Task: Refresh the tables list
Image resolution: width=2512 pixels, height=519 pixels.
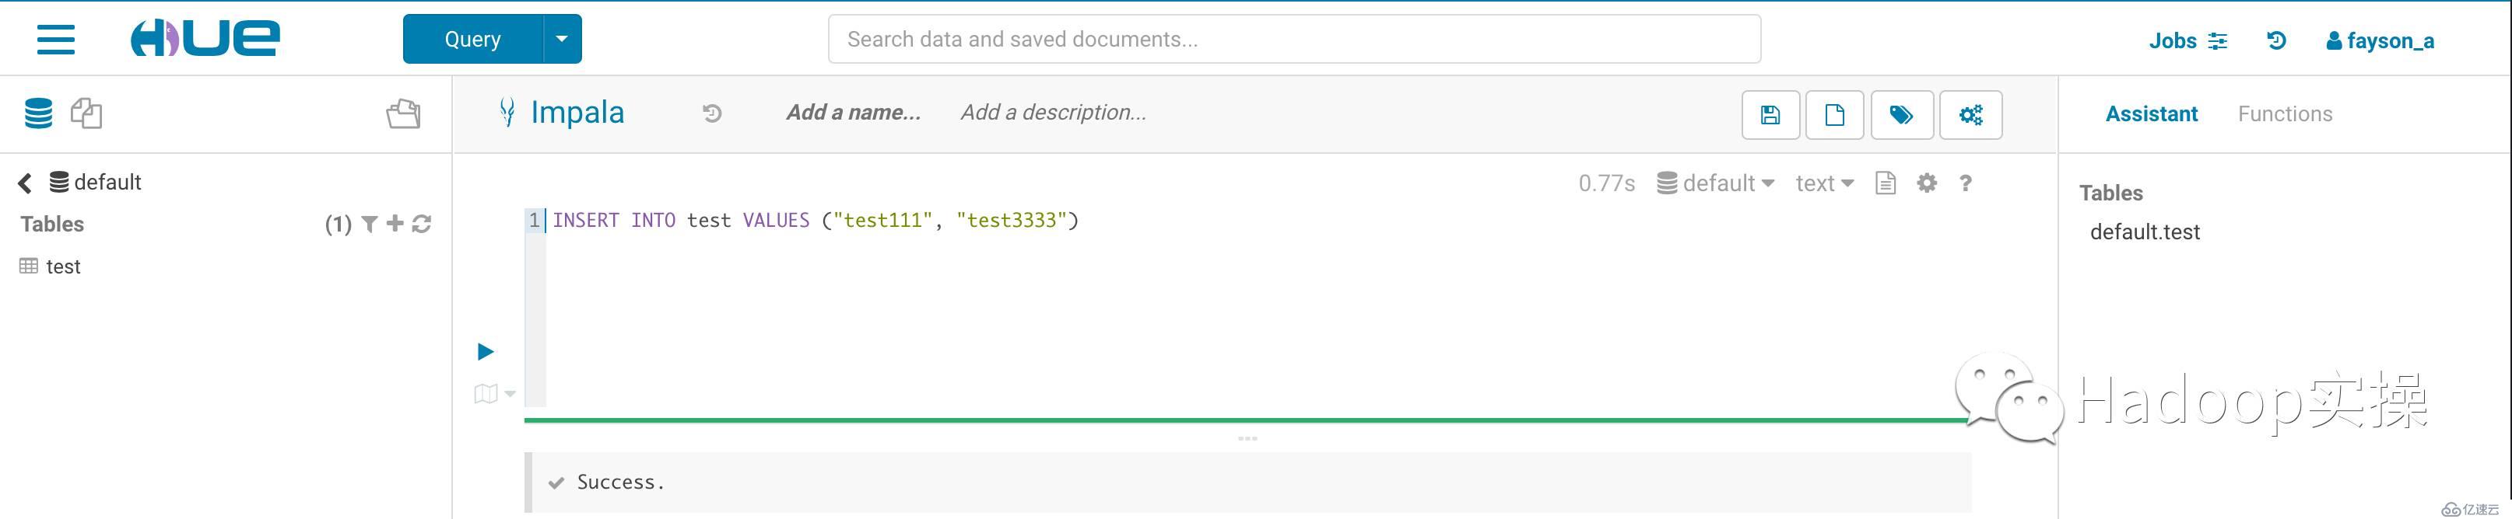Action: pos(421,224)
